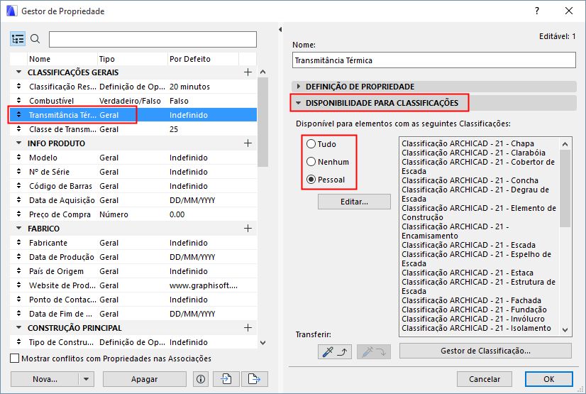
Task: Select the Website de Prod... row
Action: (133, 285)
